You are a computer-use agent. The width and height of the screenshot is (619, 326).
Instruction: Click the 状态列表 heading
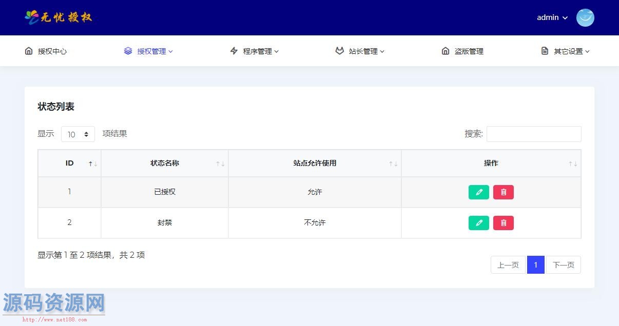pos(56,107)
